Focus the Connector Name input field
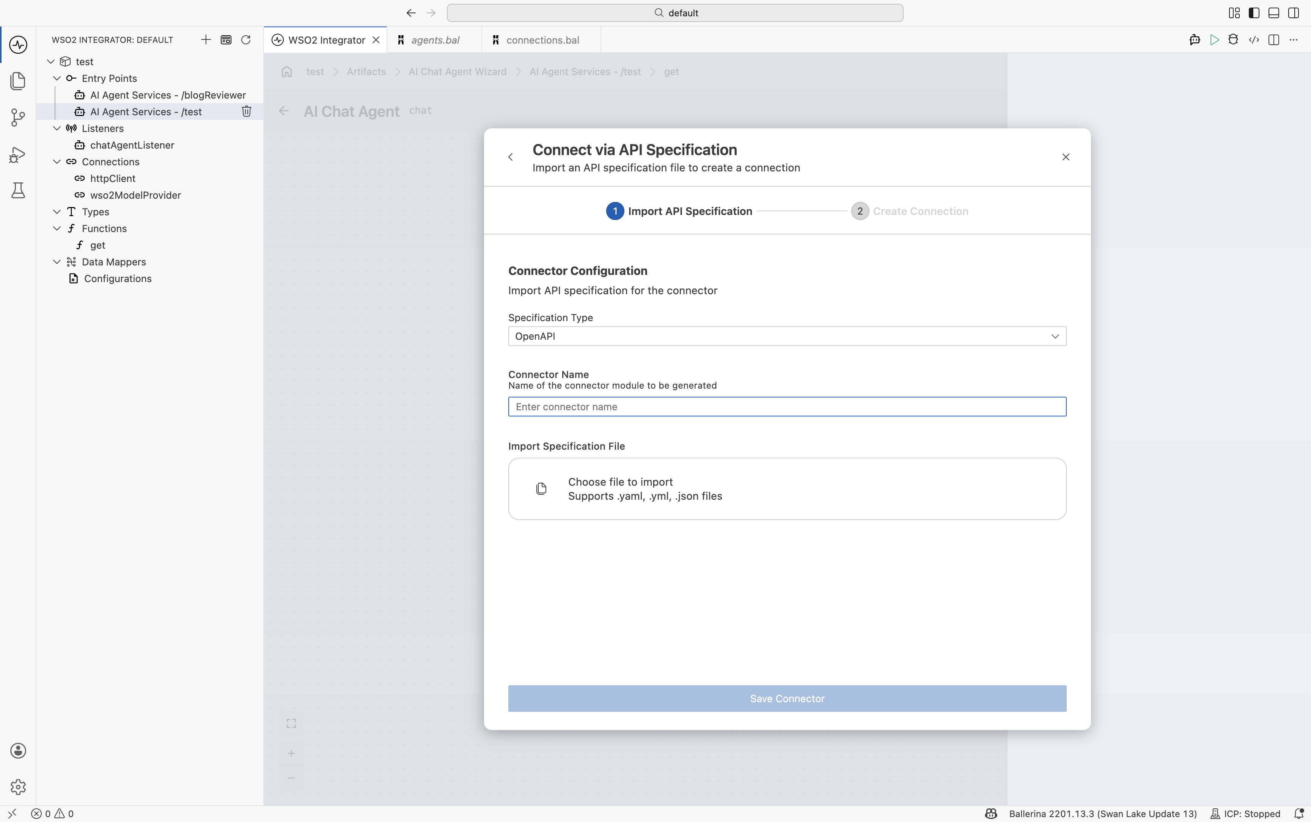 pos(787,407)
